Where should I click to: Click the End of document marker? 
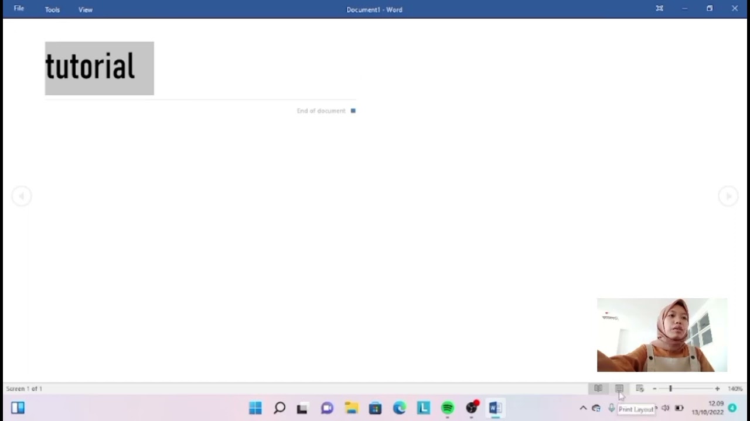(326, 111)
